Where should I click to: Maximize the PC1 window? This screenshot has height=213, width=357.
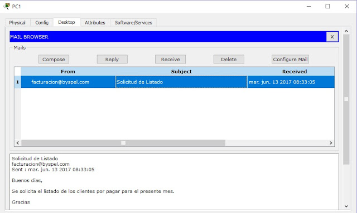[x=327, y=6]
